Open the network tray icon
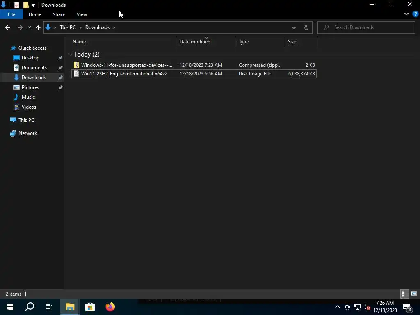 coord(357,307)
